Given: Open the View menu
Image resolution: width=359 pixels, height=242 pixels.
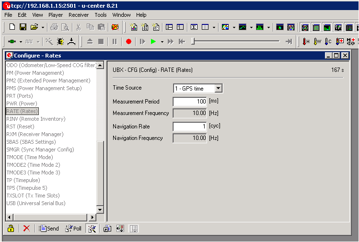Looking at the screenshot, I should click(x=37, y=15).
